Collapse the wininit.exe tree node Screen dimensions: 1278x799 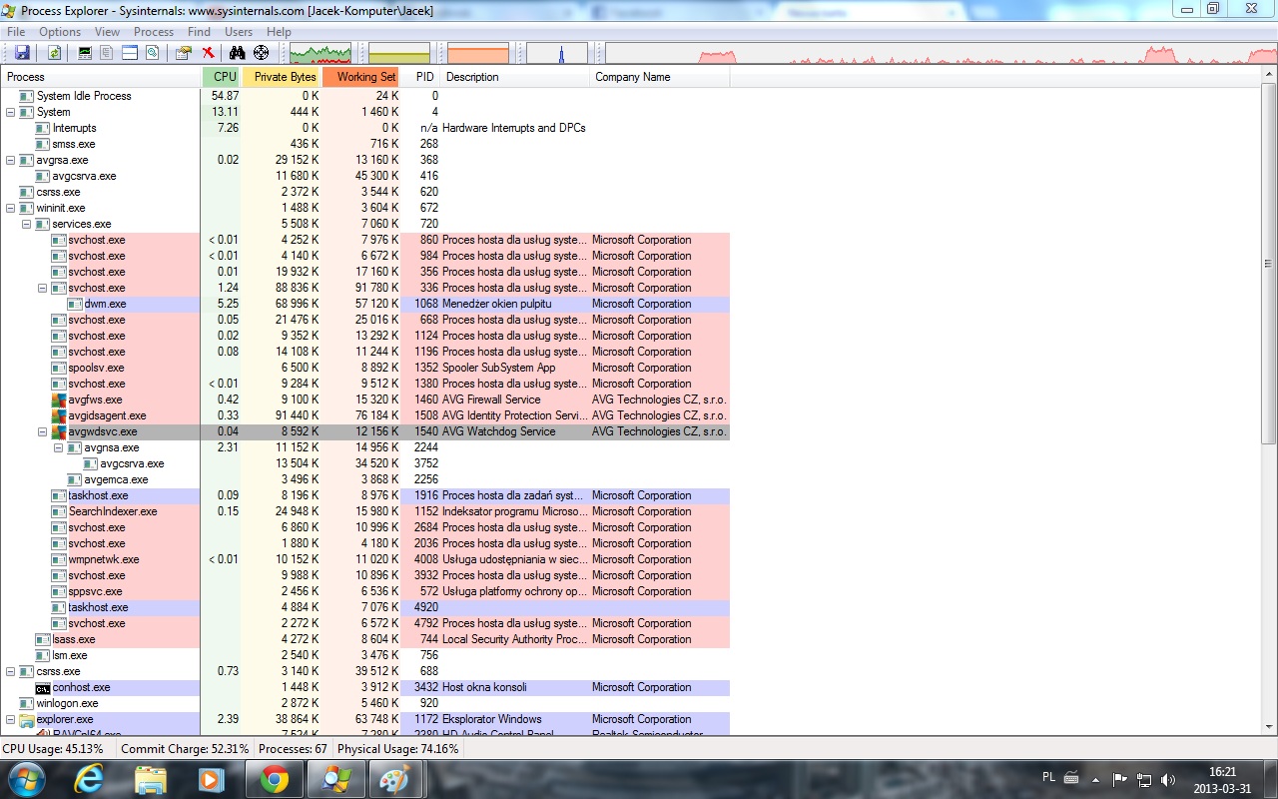[x=11, y=208]
